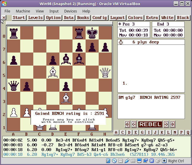Open the Extra menu
Screen dimensions: 192x165
tap(152, 18)
